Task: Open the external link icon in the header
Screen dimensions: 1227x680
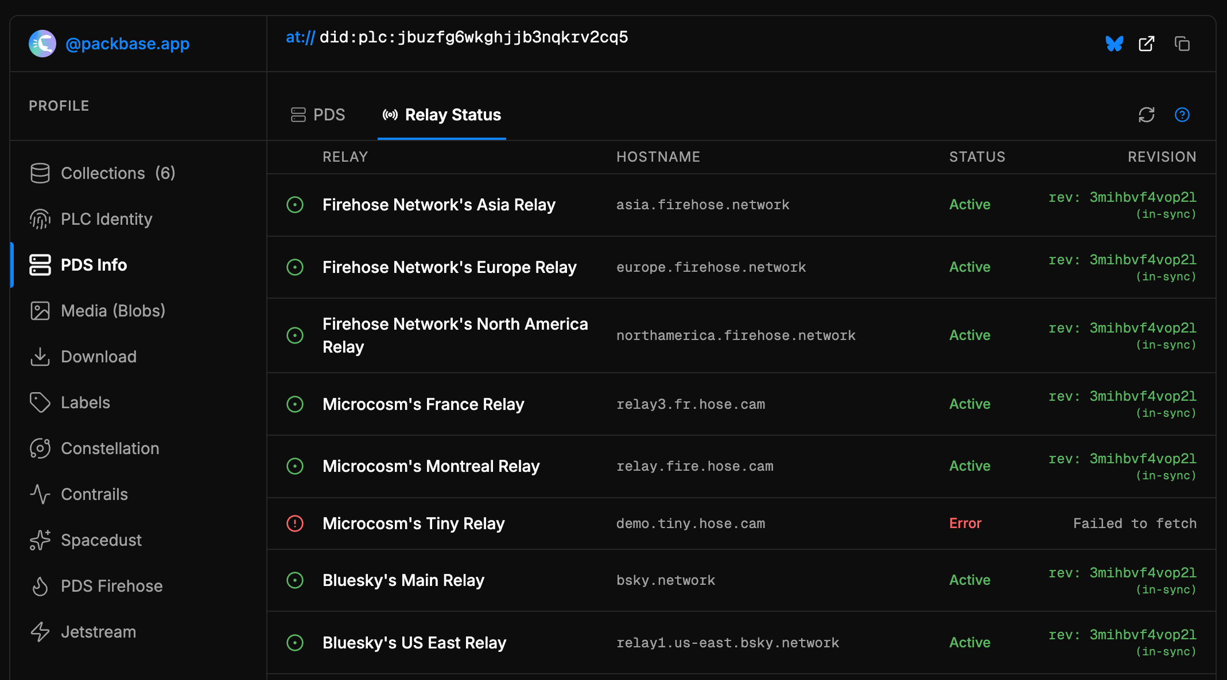Action: coord(1147,44)
